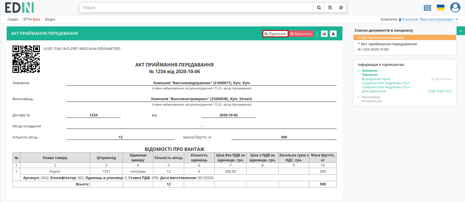Click the Всього total row label
This screenshot has height=202, width=465.
click(82, 184)
